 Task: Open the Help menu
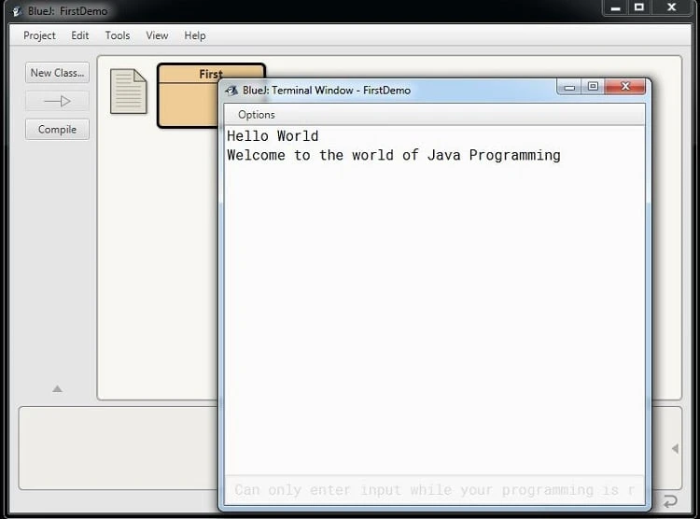(195, 35)
